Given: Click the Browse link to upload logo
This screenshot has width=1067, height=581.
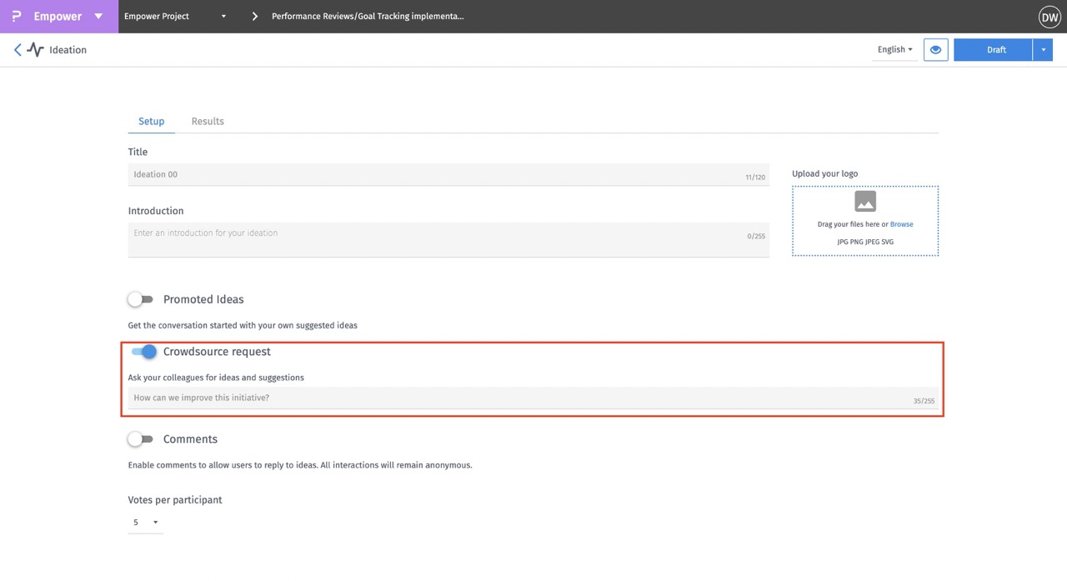Looking at the screenshot, I should tap(901, 224).
